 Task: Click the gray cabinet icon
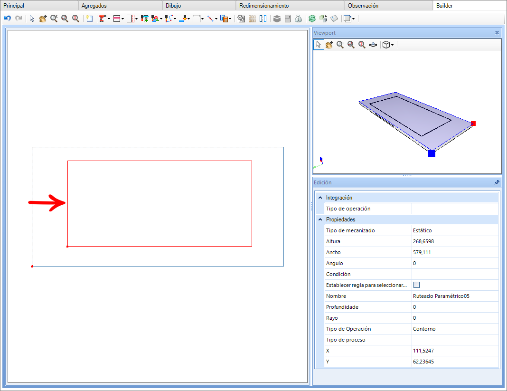(288, 19)
